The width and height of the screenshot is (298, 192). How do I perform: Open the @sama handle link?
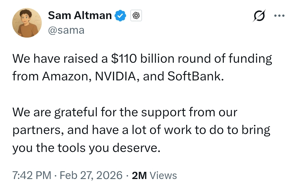coord(66,30)
